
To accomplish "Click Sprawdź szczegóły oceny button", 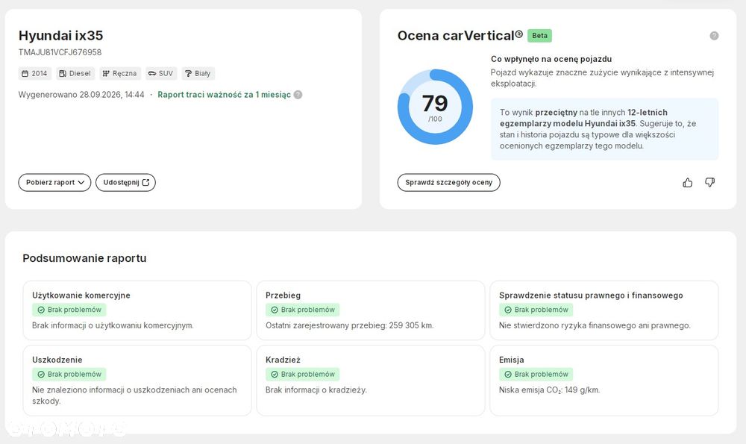I will pos(448,182).
